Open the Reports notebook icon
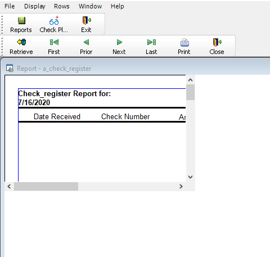Viewport: 270px width, 257px height. (x=21, y=21)
